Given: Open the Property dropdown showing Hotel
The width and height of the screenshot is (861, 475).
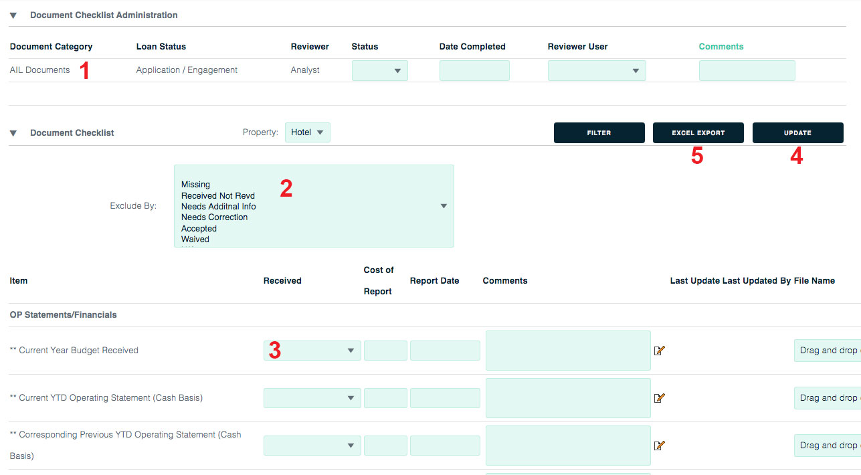Looking at the screenshot, I should 308,132.
